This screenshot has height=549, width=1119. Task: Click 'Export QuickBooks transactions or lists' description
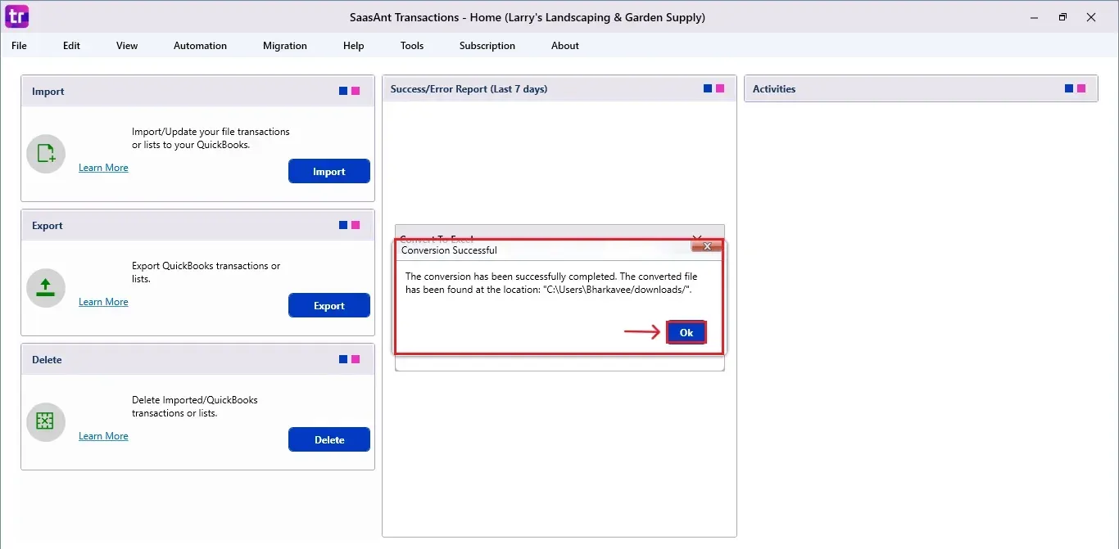(206, 272)
